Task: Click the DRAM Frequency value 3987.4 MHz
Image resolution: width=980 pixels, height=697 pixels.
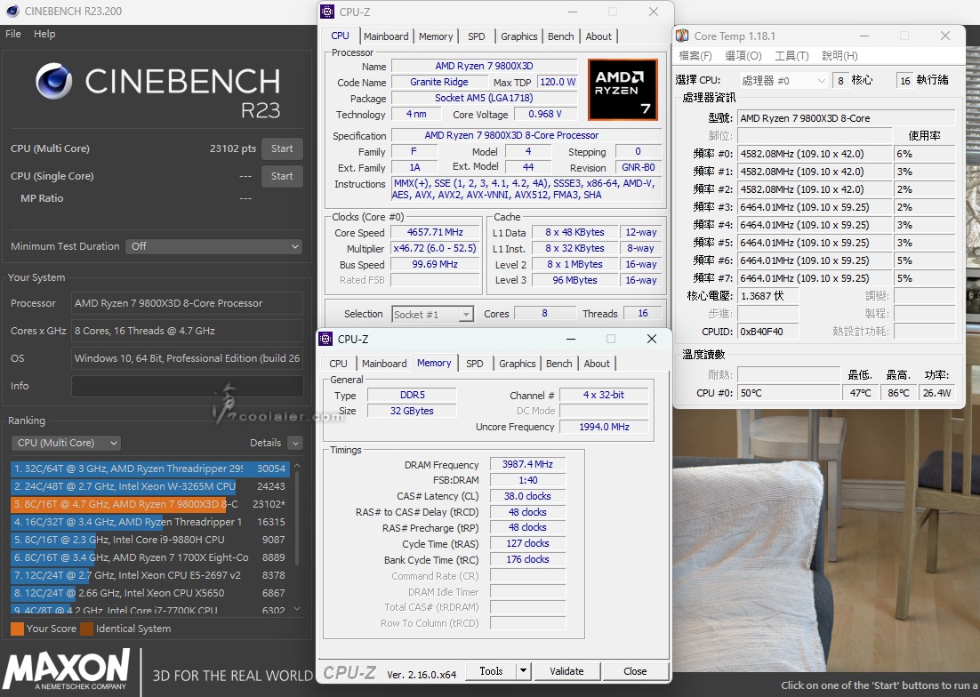Action: (527, 464)
